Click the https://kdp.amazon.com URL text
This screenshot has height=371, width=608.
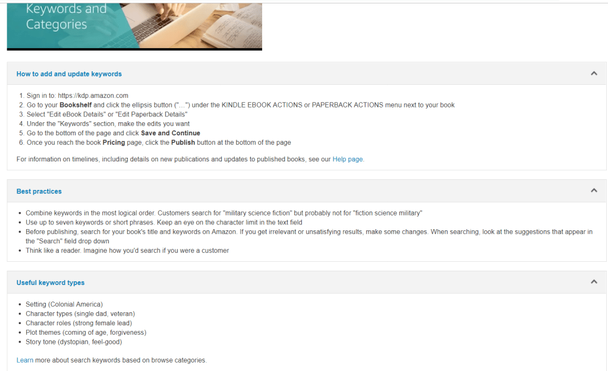[93, 96]
